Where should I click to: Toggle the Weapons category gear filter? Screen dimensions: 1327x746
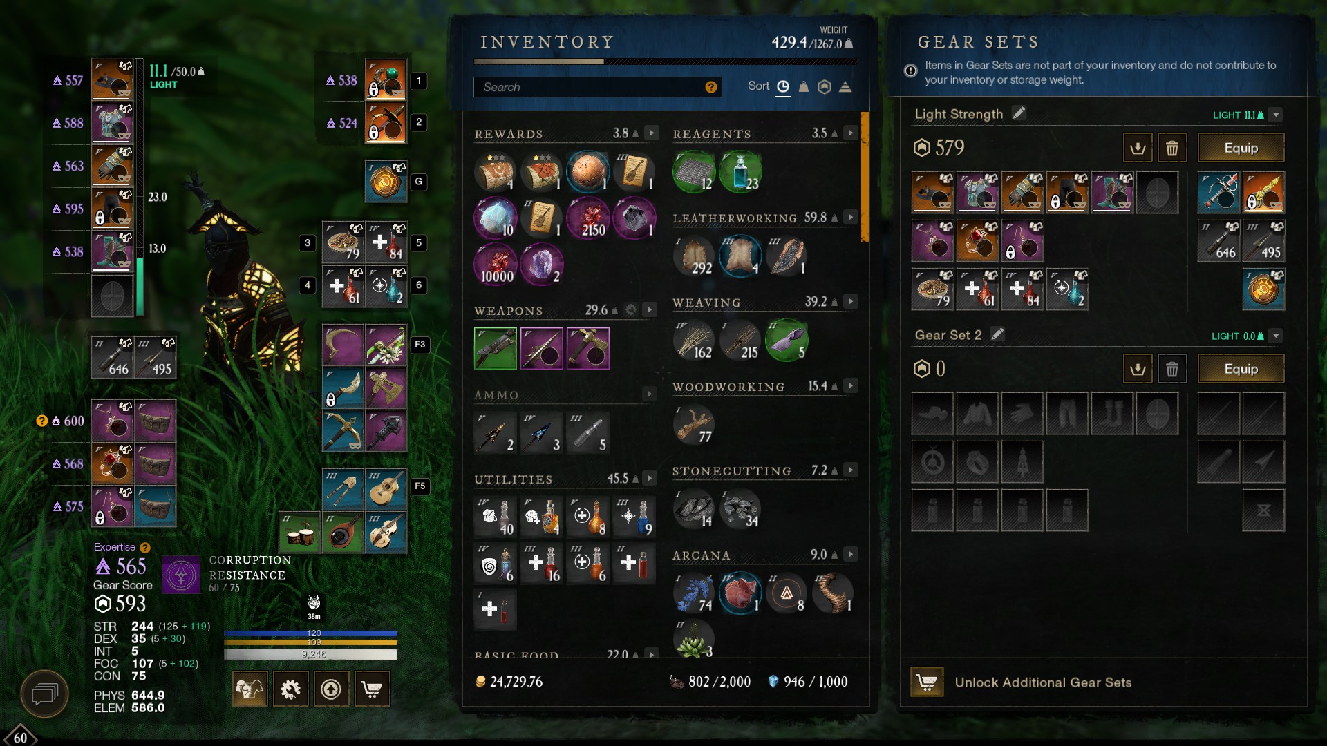click(x=630, y=310)
